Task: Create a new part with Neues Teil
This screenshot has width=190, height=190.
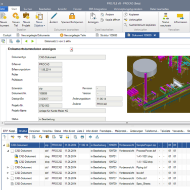Action: (x=16, y=20)
